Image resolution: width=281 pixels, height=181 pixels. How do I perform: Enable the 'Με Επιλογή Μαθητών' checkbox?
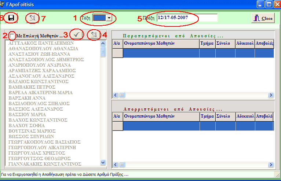click(13, 36)
